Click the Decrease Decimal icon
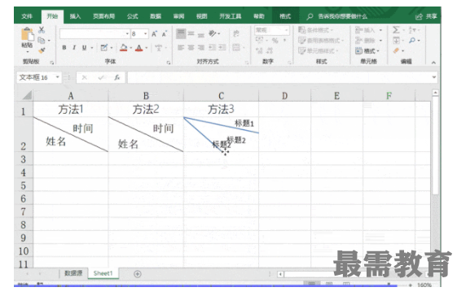The image size is (457, 296). click(270, 50)
